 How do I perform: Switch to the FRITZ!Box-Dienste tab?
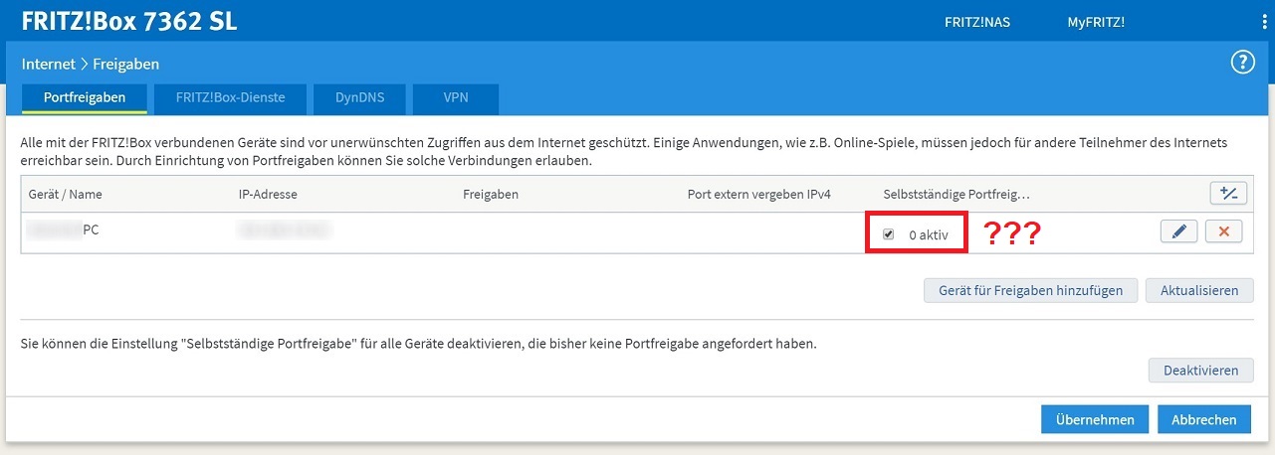230,98
